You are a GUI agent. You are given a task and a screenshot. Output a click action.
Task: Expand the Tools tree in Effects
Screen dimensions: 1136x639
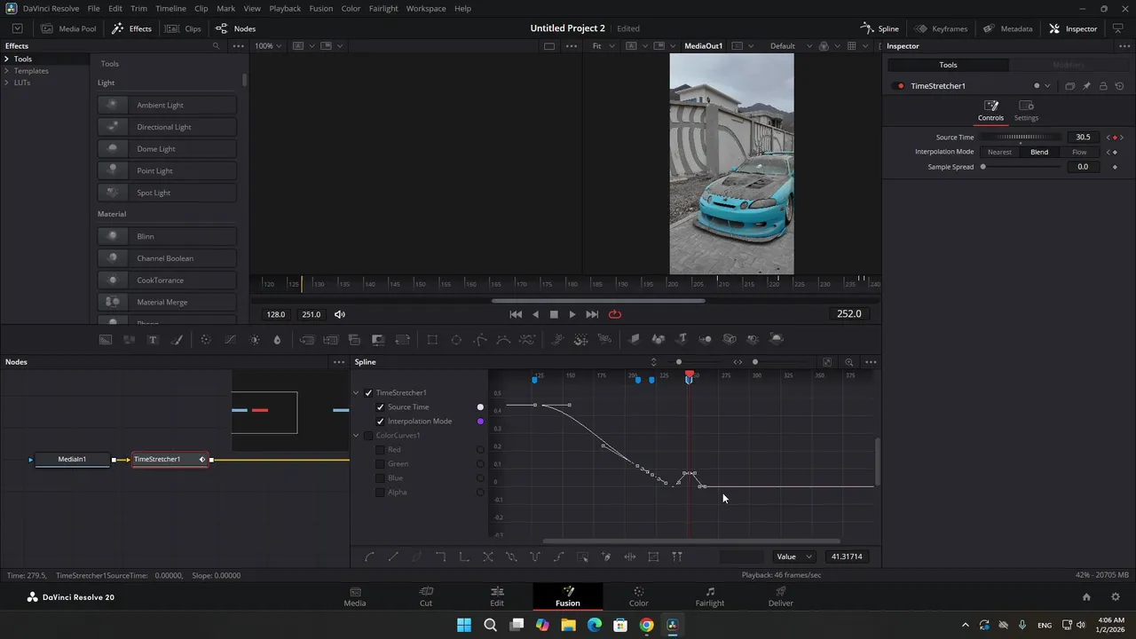click(6, 59)
